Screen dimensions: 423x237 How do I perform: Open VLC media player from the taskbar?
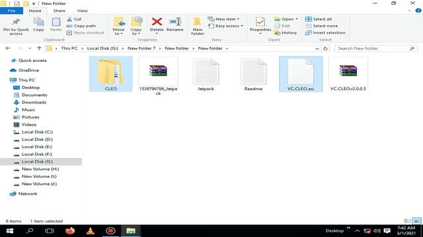tap(91, 231)
